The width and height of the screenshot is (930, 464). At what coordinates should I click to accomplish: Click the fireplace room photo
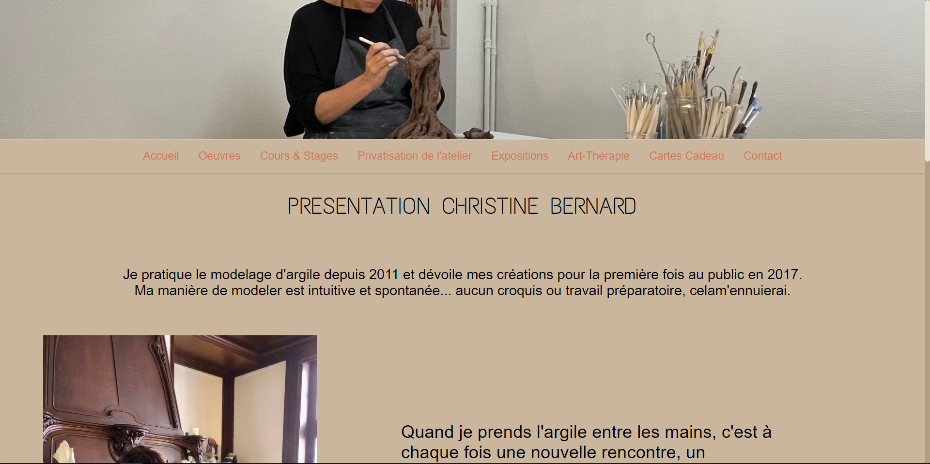click(x=180, y=399)
